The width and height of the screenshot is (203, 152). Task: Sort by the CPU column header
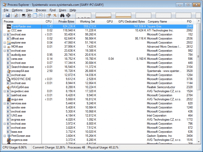(47, 21)
